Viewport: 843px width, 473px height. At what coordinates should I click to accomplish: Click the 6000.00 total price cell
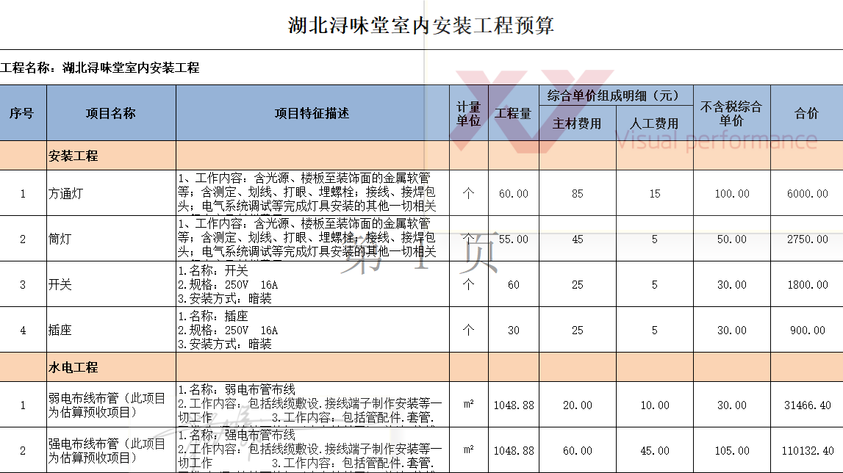point(807,194)
